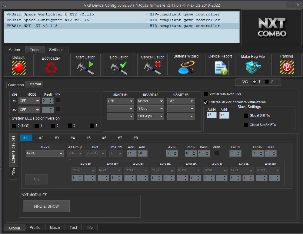Image resolution: width=303 pixels, height=234 pixels.
Task: Click the Parking P icon
Action: (287, 68)
